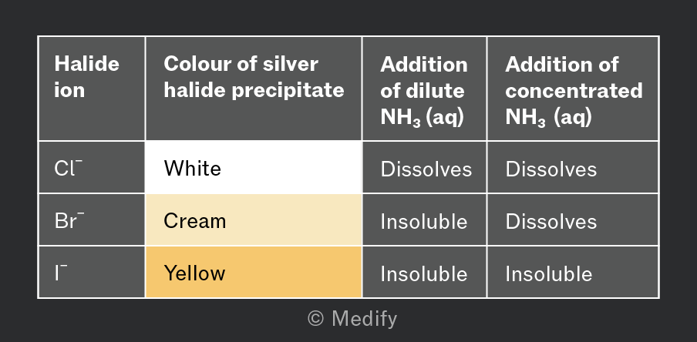Click the word Cream in the table
Image resolution: width=697 pixels, height=342 pixels.
195,221
